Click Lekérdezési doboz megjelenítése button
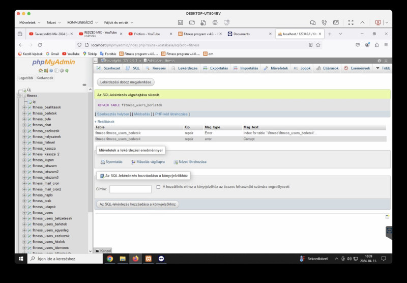Viewport: 407px width, 283px height. 126,82
